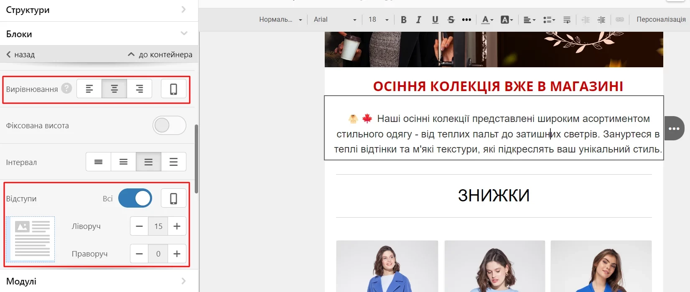Screen dimensions: 690x292
Task: Open more formatting options (three dots) in toolbar
Action: [466, 20]
